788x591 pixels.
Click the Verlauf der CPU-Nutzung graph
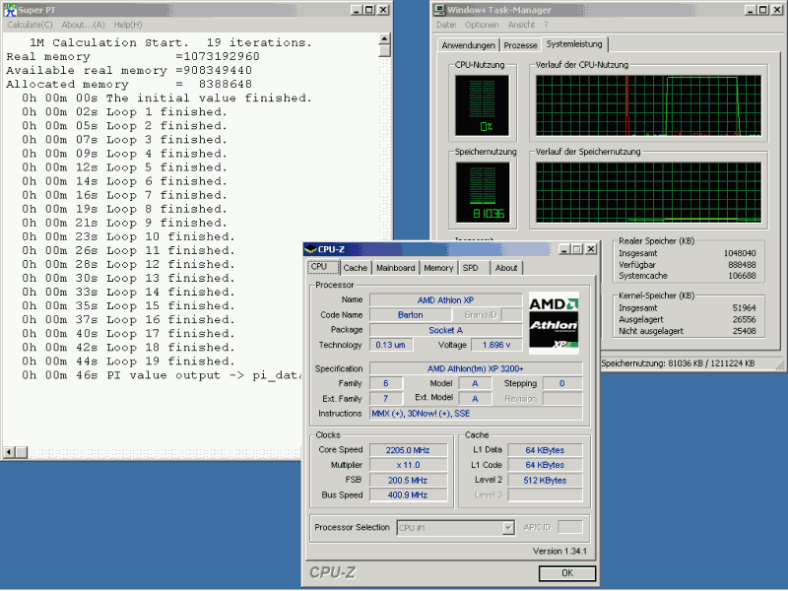[648, 105]
